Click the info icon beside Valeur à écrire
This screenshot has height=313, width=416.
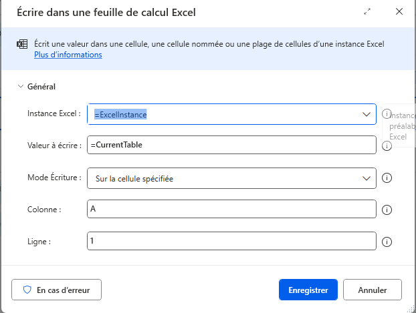pyautogui.click(x=386, y=145)
